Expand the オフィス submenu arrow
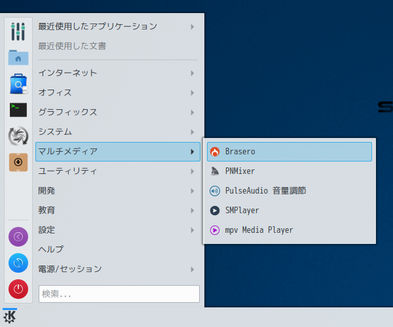Image resolution: width=393 pixels, height=327 pixels. (192, 93)
